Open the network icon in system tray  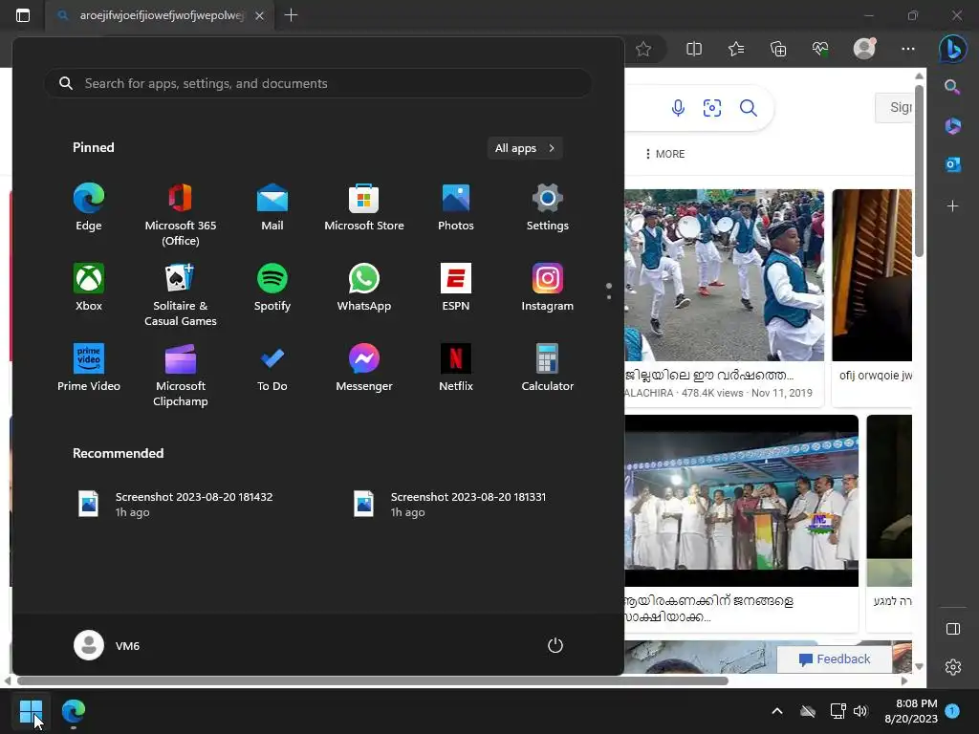tap(838, 711)
